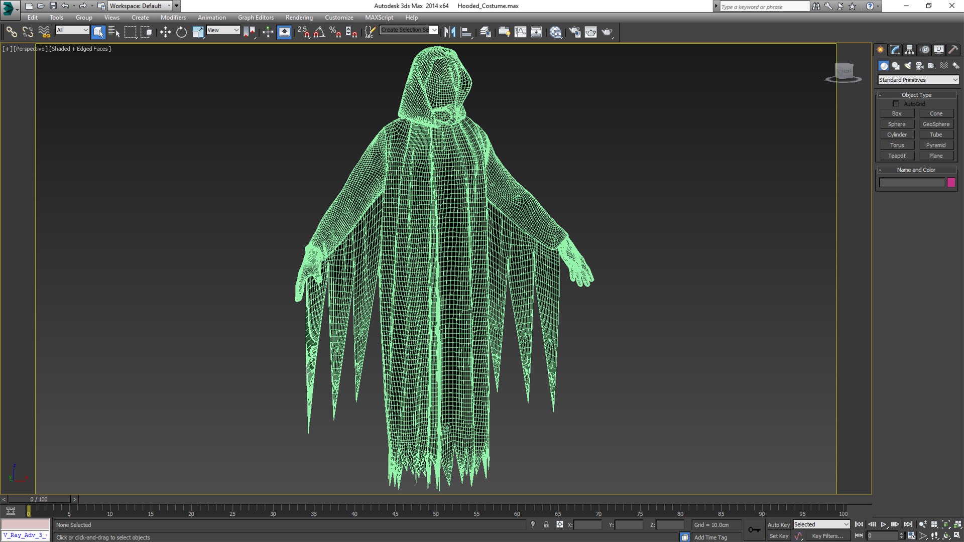The width and height of the screenshot is (964, 542).
Task: Toggle the Percent Snap button
Action: coord(335,32)
